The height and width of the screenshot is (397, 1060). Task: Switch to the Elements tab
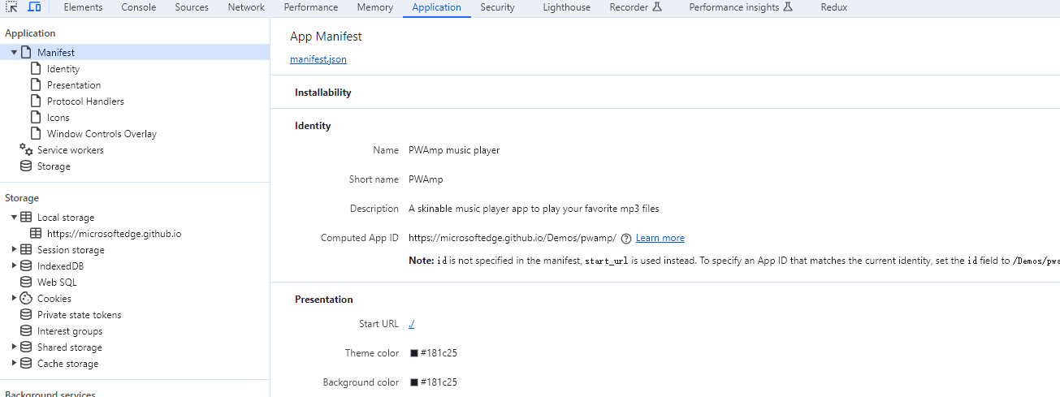tap(83, 7)
